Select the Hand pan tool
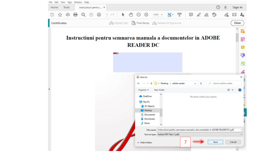 [131, 15]
